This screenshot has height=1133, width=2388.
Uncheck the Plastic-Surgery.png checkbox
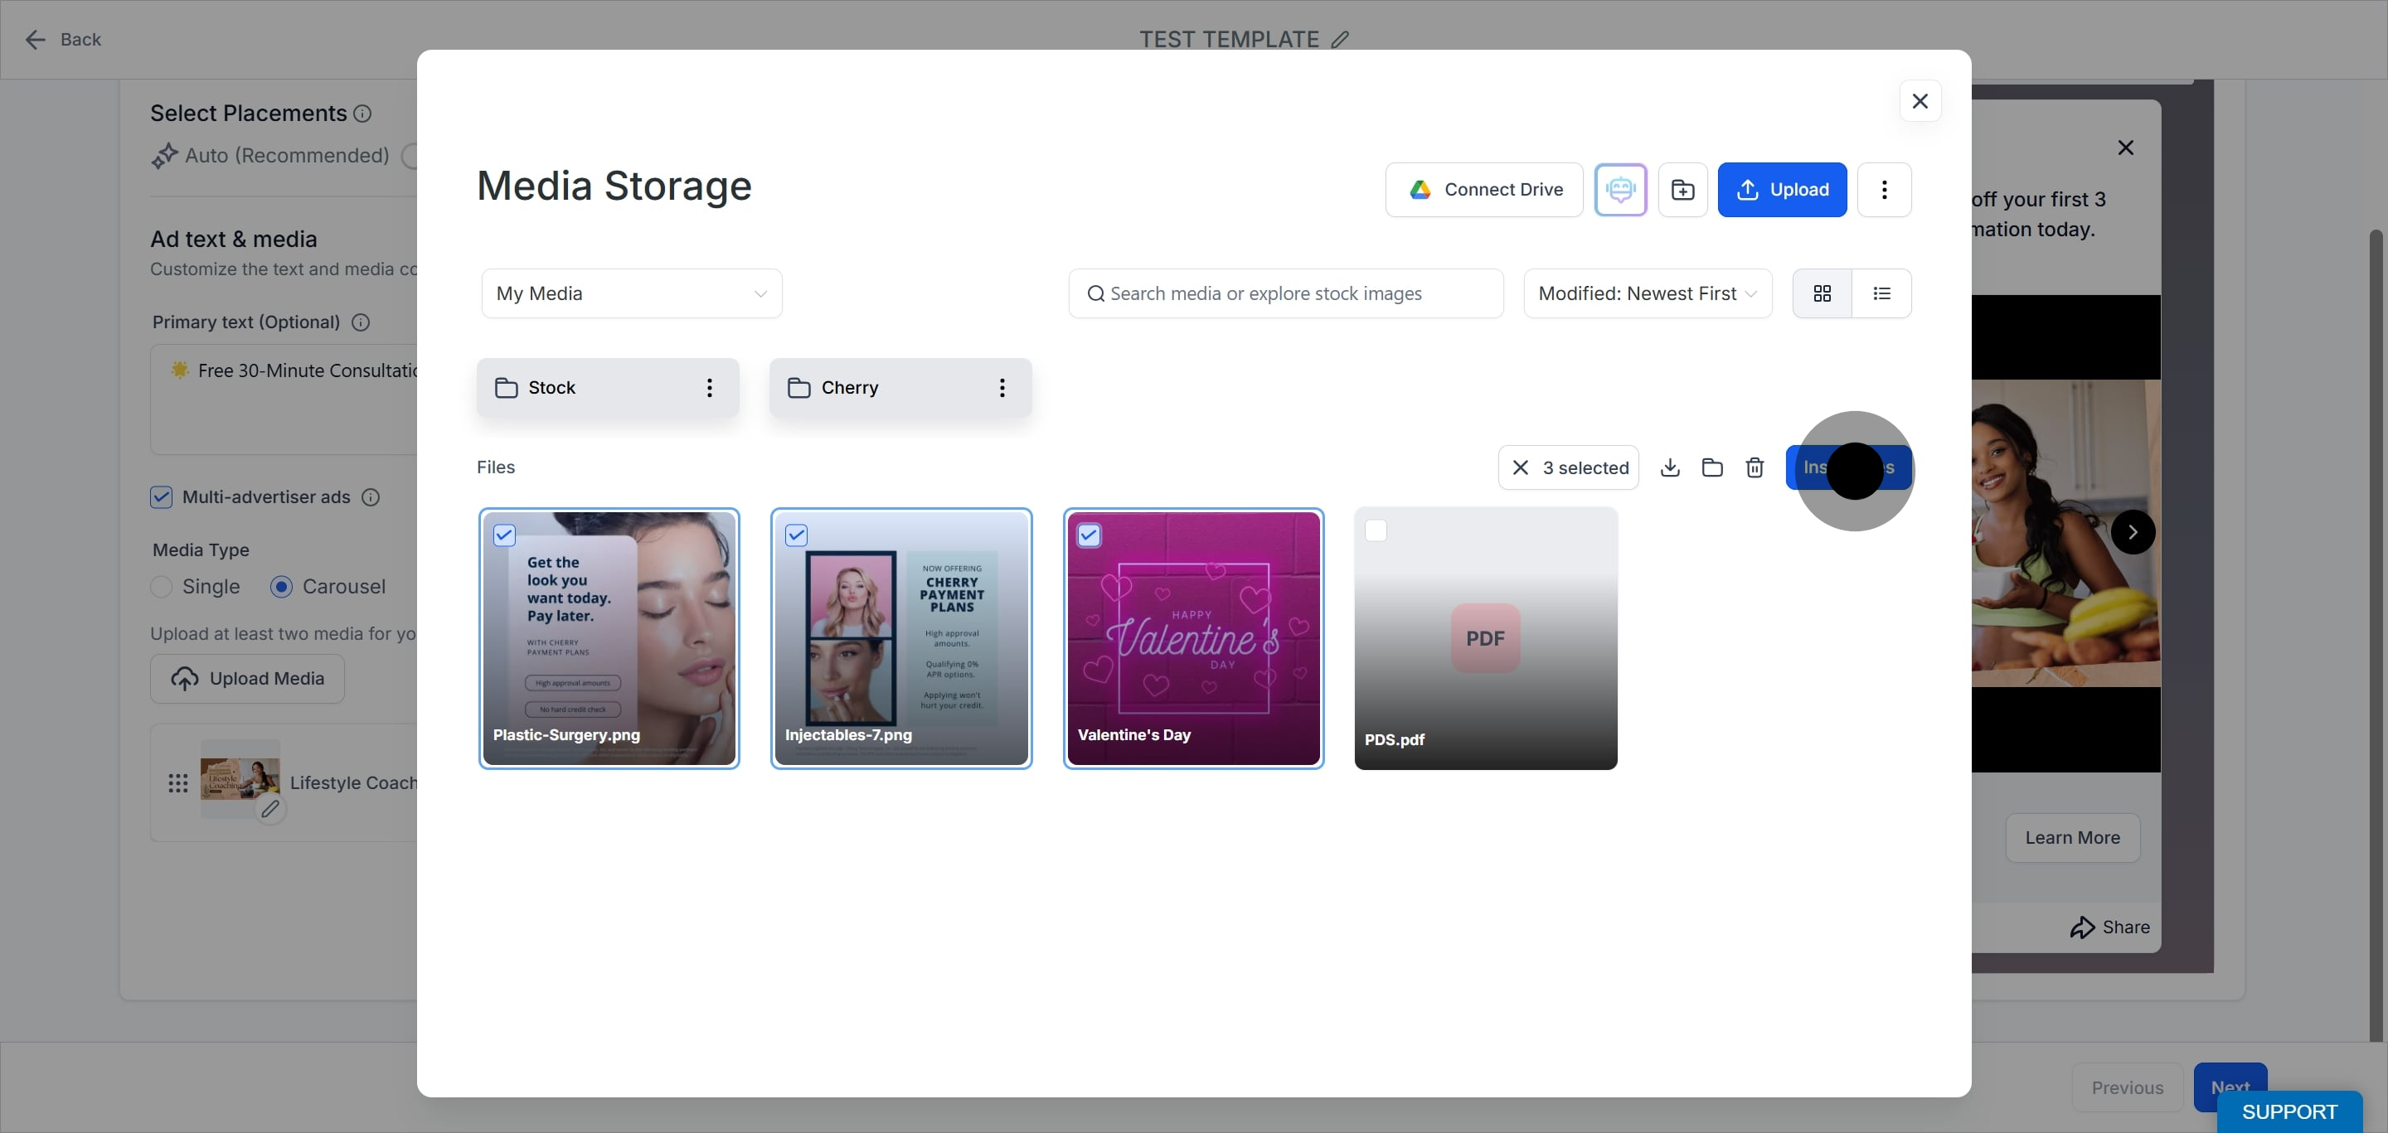504,535
